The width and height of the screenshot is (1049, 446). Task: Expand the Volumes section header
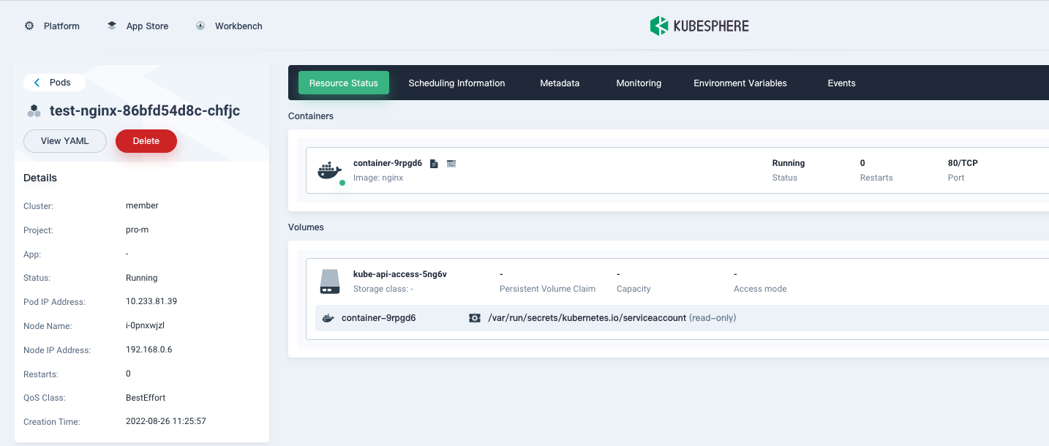(306, 227)
